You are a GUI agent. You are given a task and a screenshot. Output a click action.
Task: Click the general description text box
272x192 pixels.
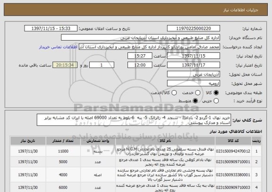point(134,120)
